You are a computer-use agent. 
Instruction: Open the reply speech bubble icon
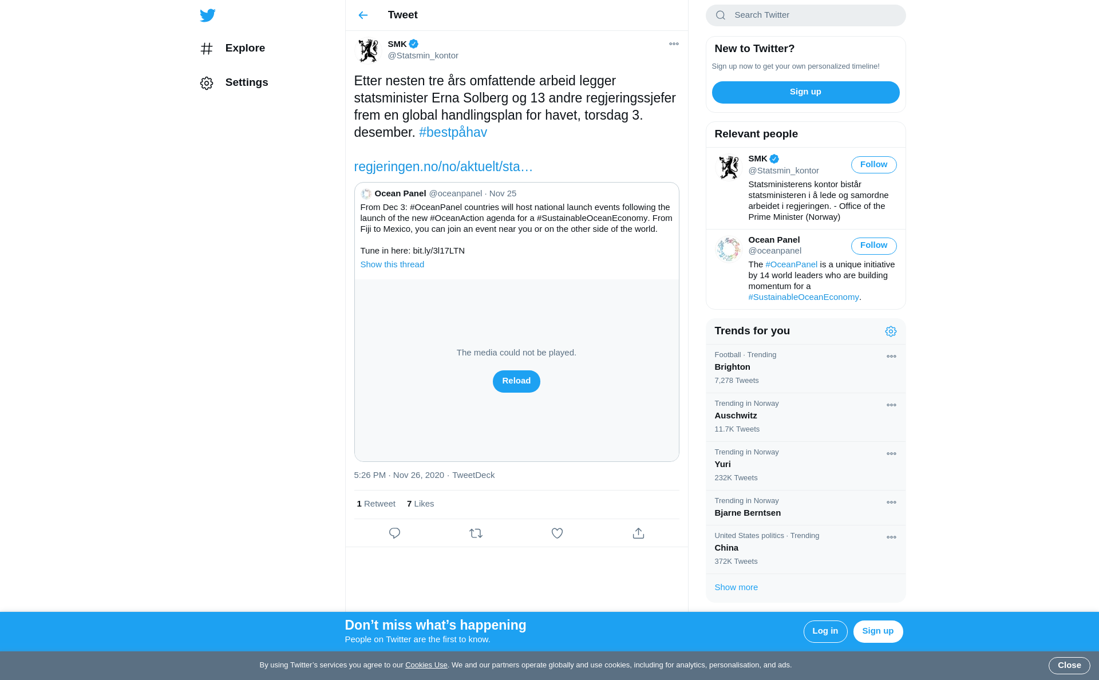tap(394, 533)
